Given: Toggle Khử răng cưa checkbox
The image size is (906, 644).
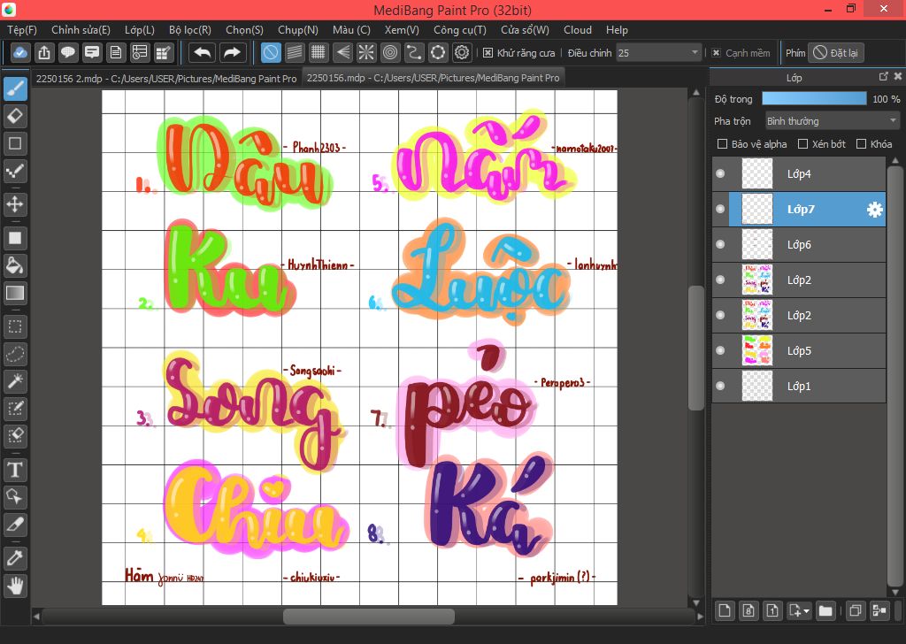Looking at the screenshot, I should [488, 53].
